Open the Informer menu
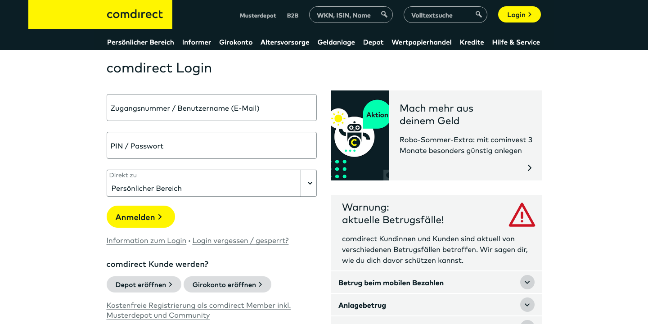The image size is (648, 324). pos(197,42)
